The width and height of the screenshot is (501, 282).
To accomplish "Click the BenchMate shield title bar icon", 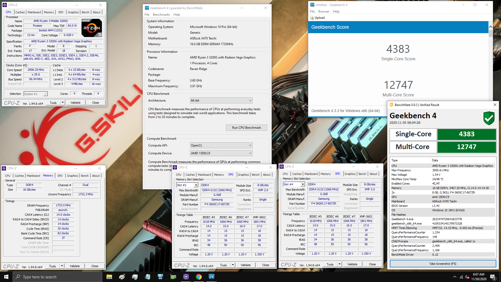I will (391, 105).
